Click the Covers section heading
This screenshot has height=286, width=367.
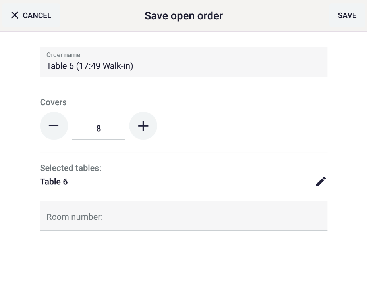pos(52,102)
